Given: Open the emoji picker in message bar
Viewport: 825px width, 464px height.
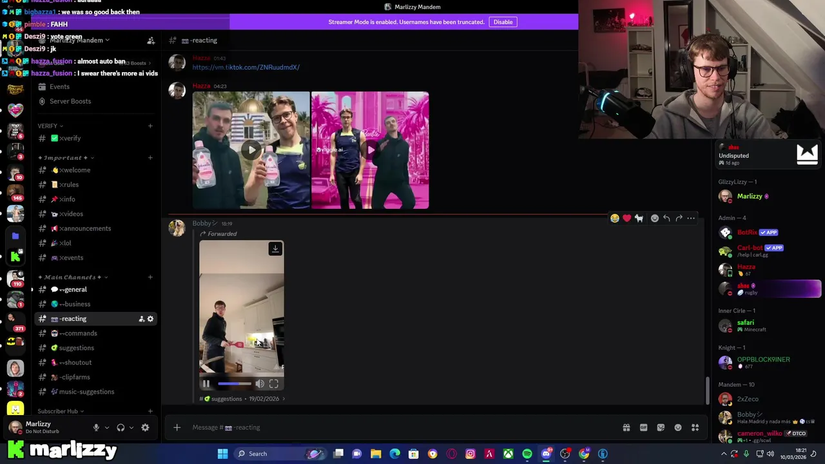Looking at the screenshot, I should [678, 427].
